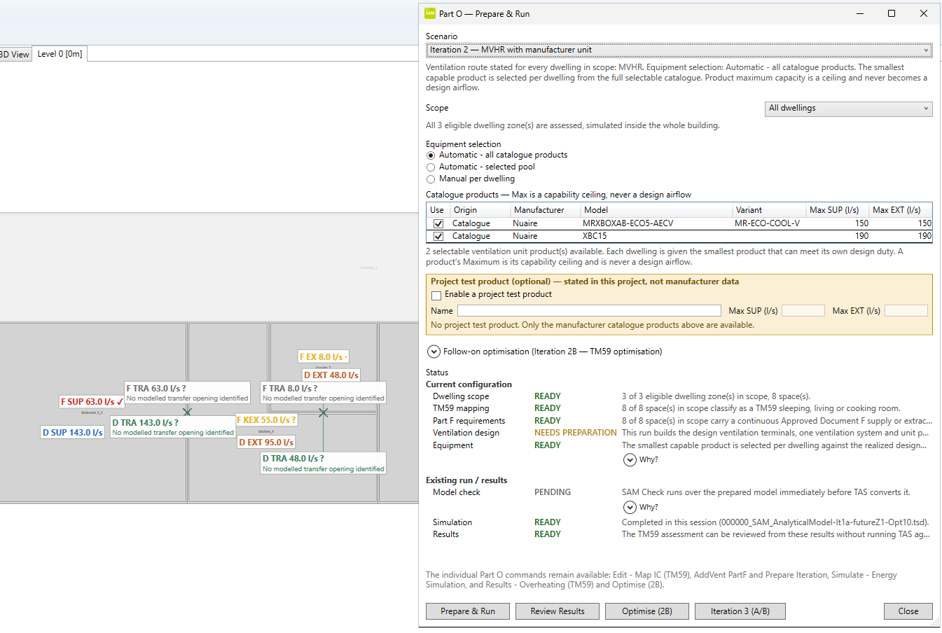Select the F EX 8.0 l/s tag
The width and height of the screenshot is (942, 633).
(323, 357)
